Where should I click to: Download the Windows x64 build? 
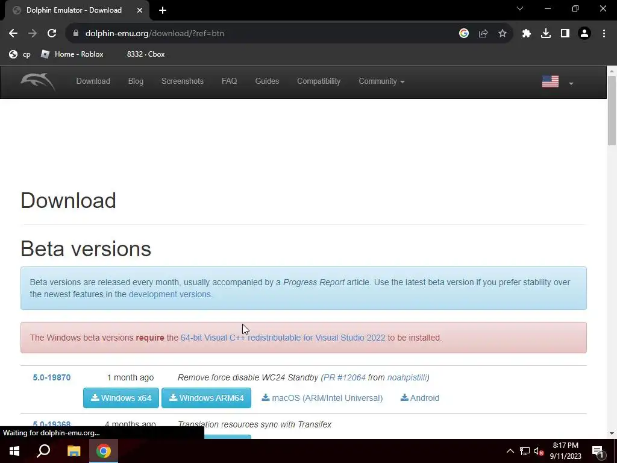coord(121,398)
